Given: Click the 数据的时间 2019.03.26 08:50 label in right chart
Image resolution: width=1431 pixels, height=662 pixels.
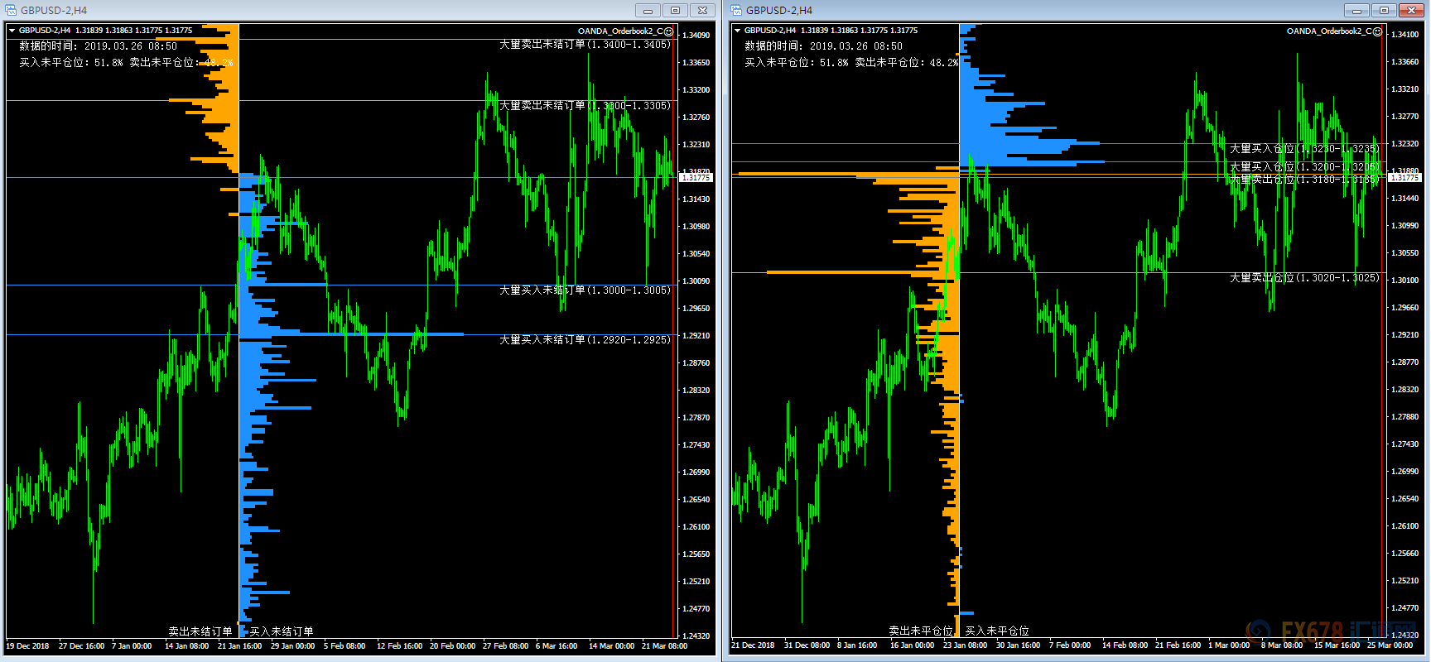Looking at the screenshot, I should pyautogui.click(x=823, y=46).
